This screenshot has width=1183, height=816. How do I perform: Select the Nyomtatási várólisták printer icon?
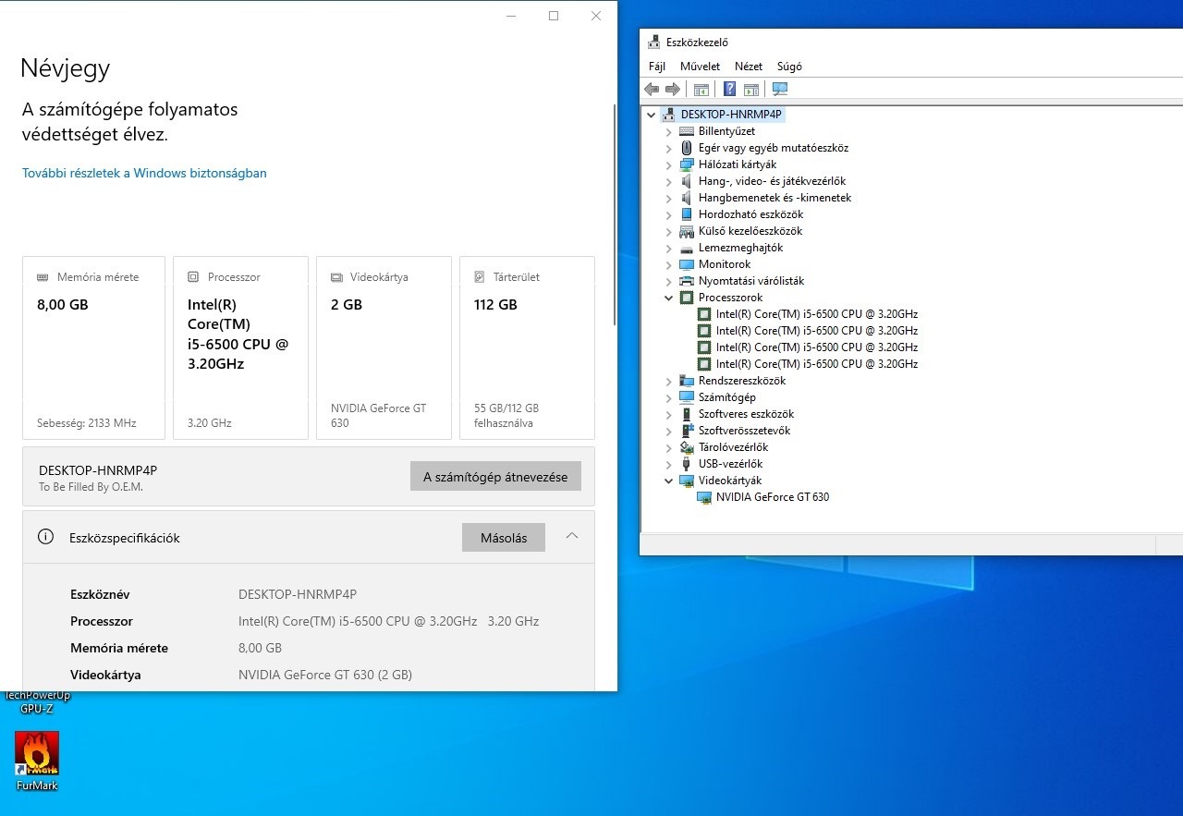pyautogui.click(x=687, y=281)
